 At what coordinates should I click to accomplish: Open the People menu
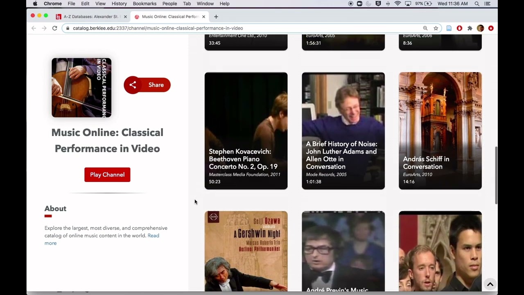(x=169, y=4)
